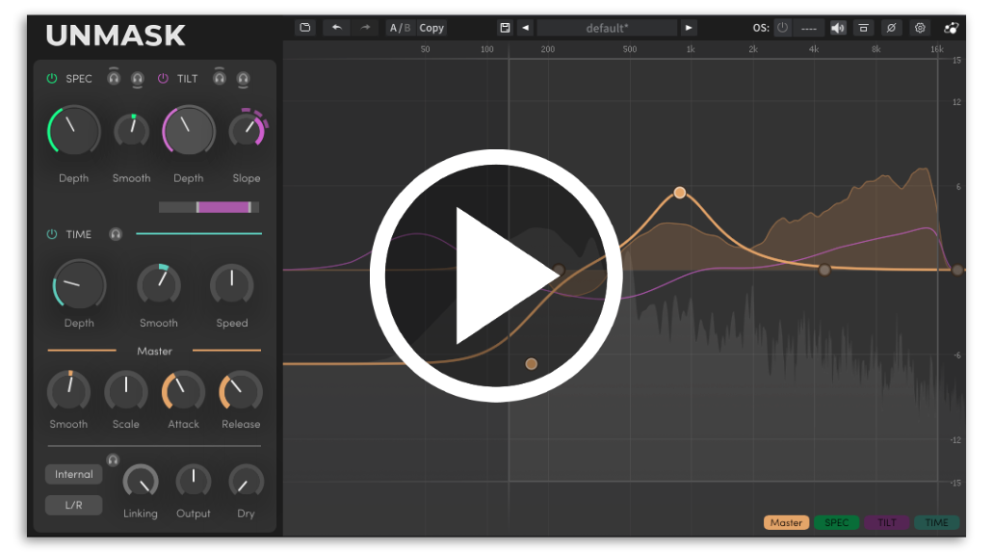Click the orange peak node near 1k
The height and width of the screenshot is (552, 993).
click(680, 192)
